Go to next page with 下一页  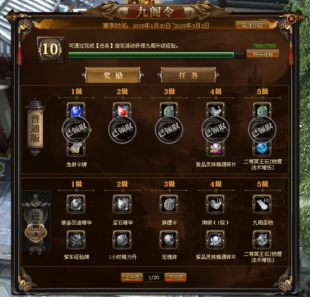point(176,277)
